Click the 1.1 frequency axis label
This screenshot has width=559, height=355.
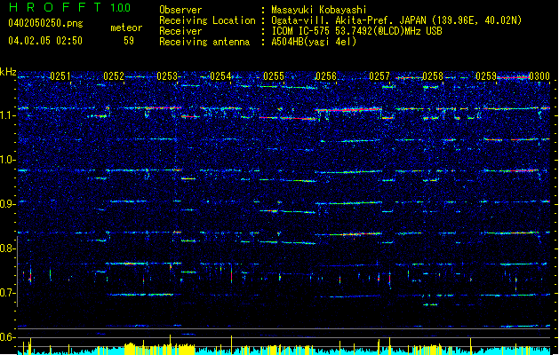tap(7, 115)
